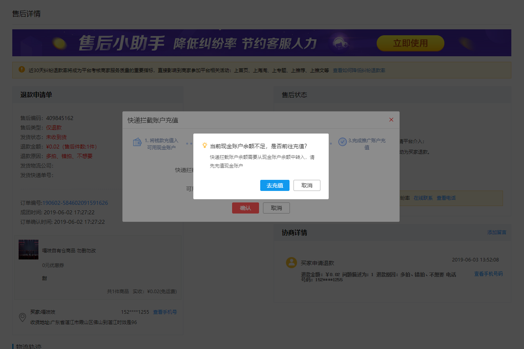Click the 售后状态 panel header

click(x=392, y=95)
